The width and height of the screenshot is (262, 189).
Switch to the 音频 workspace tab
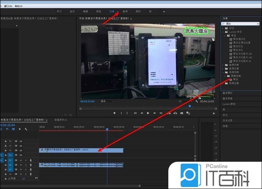(x=125, y=12)
